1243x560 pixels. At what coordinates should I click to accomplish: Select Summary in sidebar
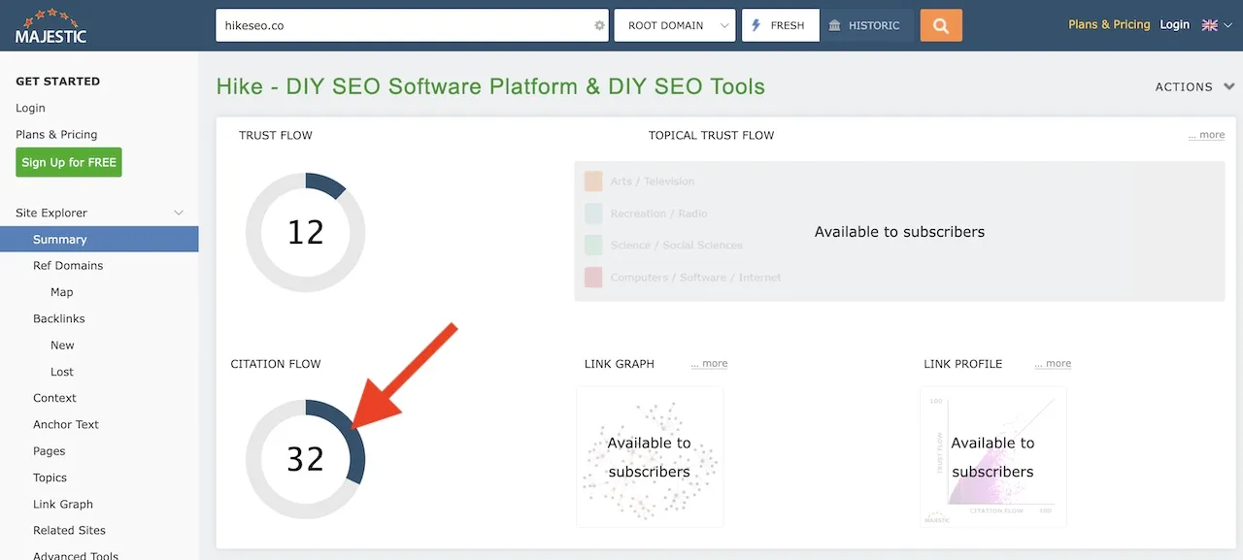[99, 239]
